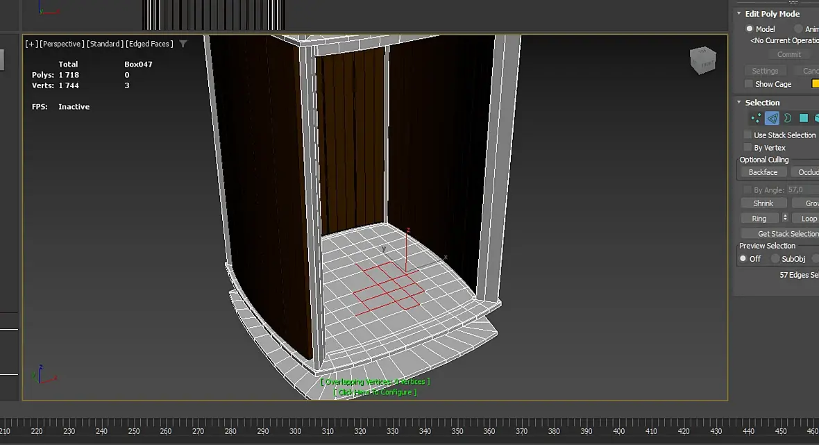Click the yellow cage color swatch
Screen dimensions: 819x445
point(815,83)
